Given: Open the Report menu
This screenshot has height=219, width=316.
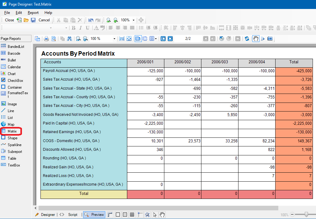Looking at the screenshot, I should click(33, 12).
